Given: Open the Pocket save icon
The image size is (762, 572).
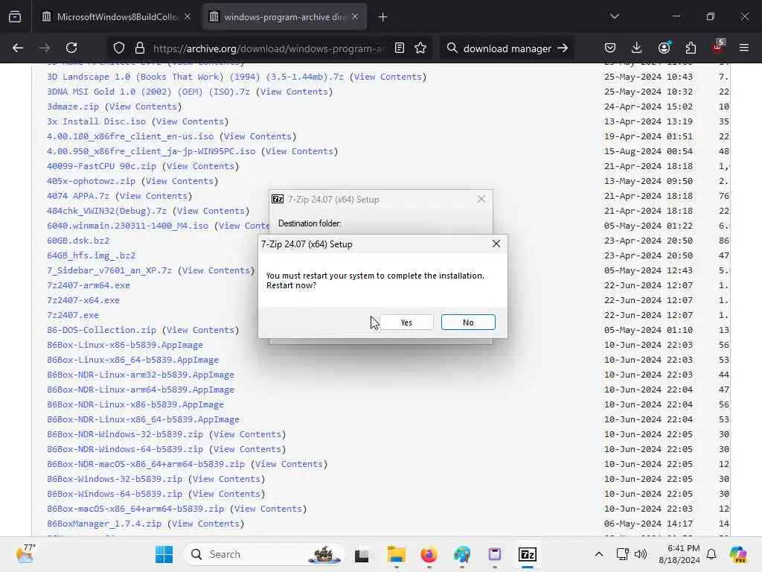Looking at the screenshot, I should [610, 48].
